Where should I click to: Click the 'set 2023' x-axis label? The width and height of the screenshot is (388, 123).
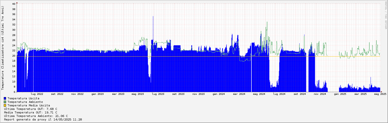tap(178, 94)
